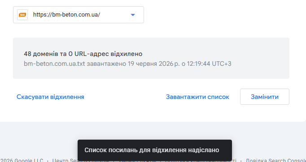Select '48 доменів та 0 URL-адрес відхилено' text
This screenshot has height=162, width=306.
(83, 54)
